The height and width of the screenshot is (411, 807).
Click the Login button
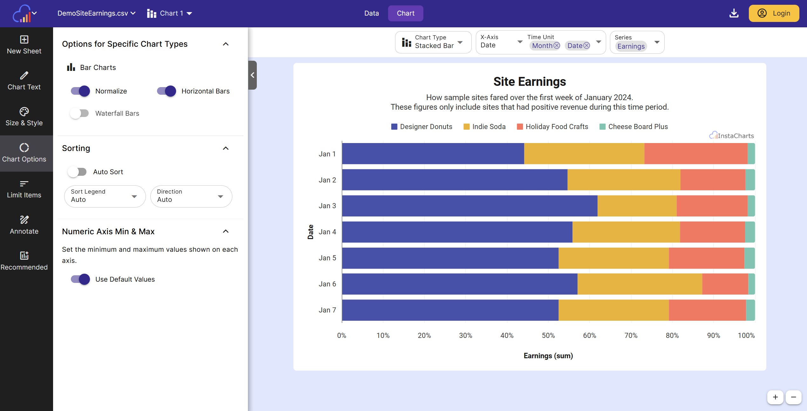pyautogui.click(x=774, y=13)
